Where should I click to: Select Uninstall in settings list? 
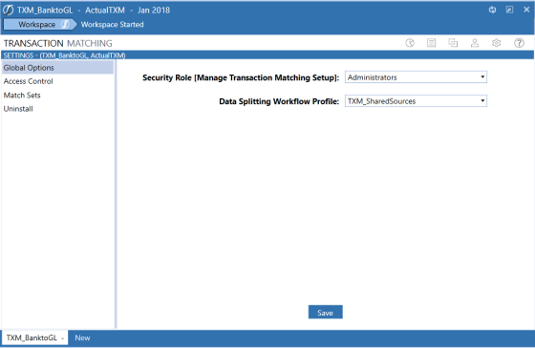[57, 109]
